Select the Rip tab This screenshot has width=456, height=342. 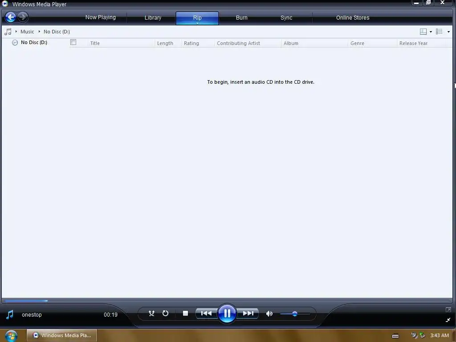[197, 18]
